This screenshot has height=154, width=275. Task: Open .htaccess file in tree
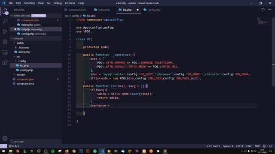click(36, 47)
